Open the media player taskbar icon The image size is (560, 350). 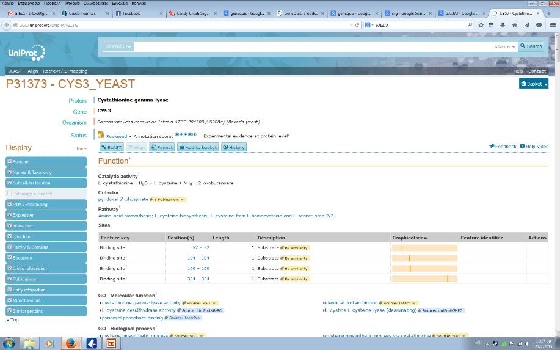[49, 343]
